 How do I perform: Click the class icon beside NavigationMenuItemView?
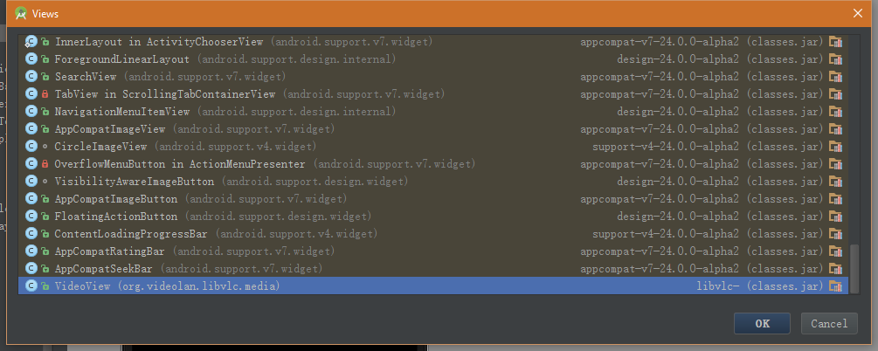[x=31, y=112]
